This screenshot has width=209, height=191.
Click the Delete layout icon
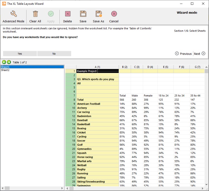point(68,14)
